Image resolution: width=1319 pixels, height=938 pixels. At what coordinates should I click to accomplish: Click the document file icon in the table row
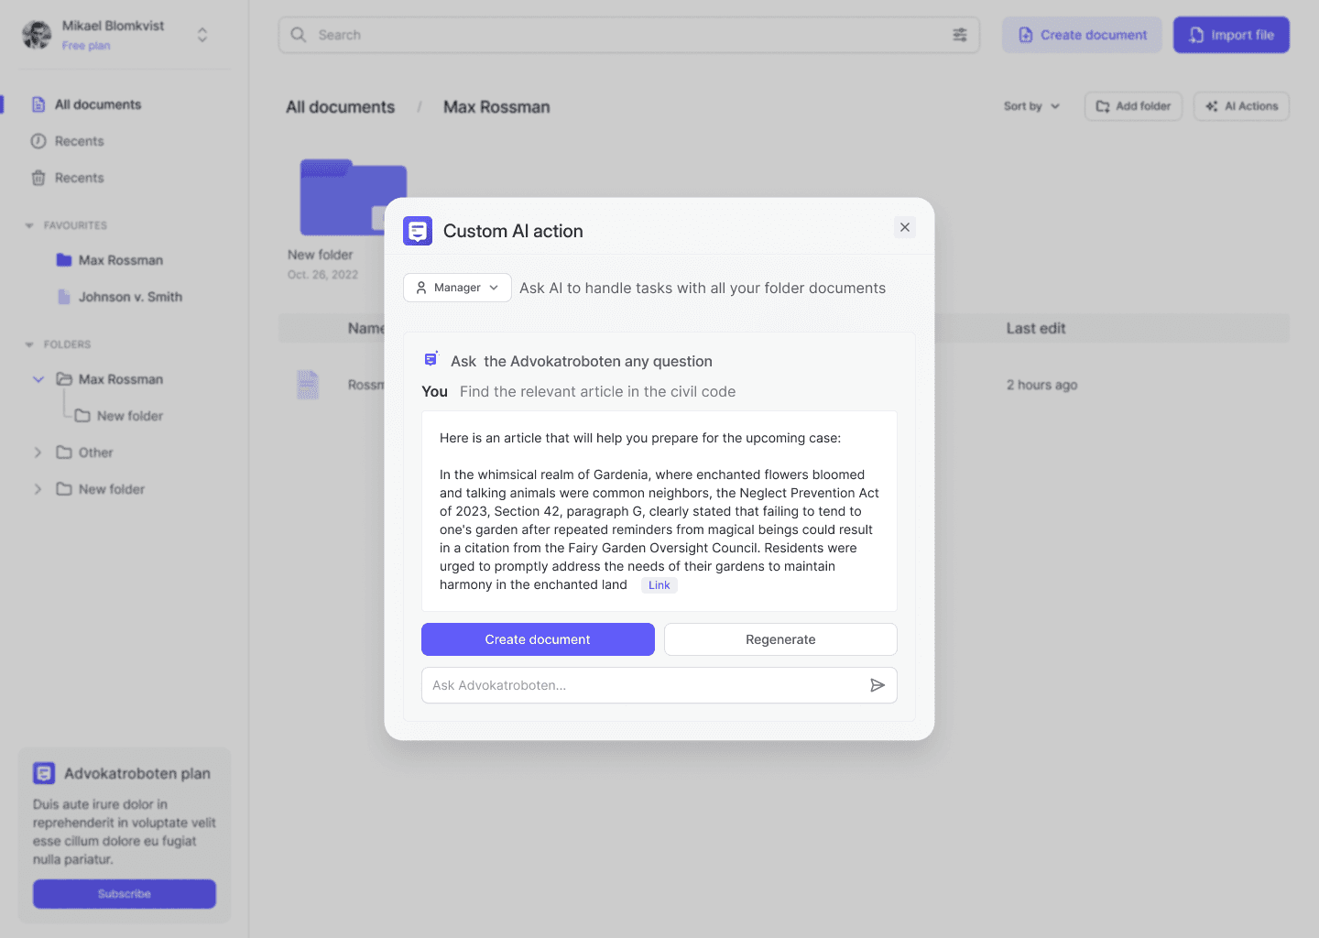pyautogui.click(x=308, y=385)
